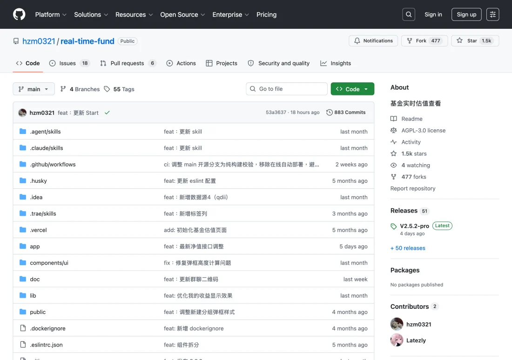Expand the Resources menu
This screenshot has height=360, width=512.
134,14
